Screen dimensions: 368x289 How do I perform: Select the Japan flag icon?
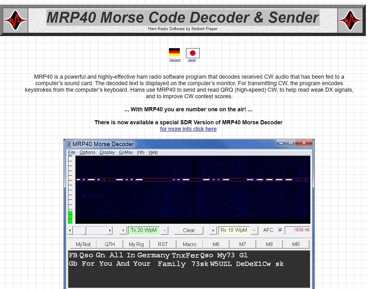[193, 53]
